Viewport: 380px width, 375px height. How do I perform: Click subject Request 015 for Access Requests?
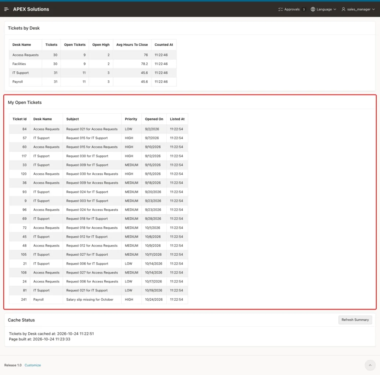tap(92, 147)
